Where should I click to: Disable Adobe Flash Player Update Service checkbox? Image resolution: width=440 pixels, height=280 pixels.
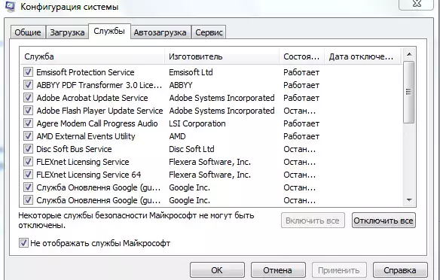pyautogui.click(x=28, y=111)
